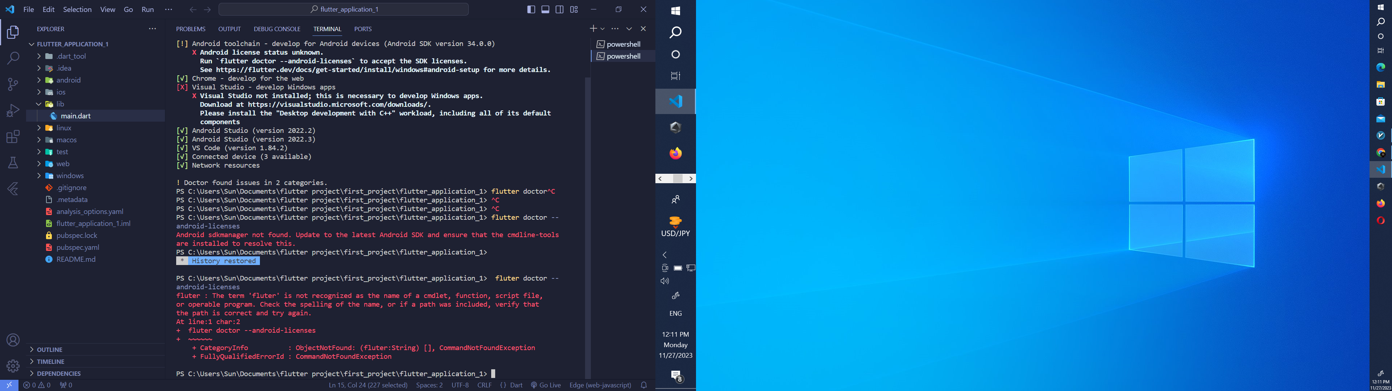Open File Explorer from the right taskbar

(x=1381, y=85)
